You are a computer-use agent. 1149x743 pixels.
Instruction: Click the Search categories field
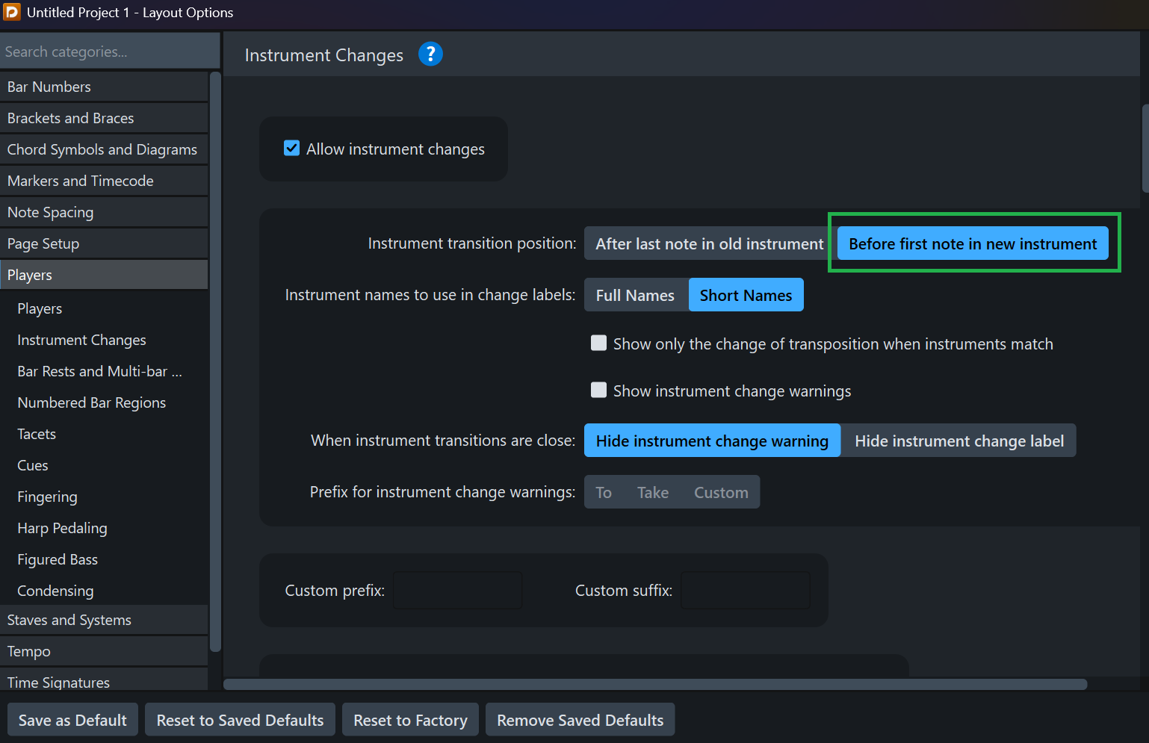point(110,52)
